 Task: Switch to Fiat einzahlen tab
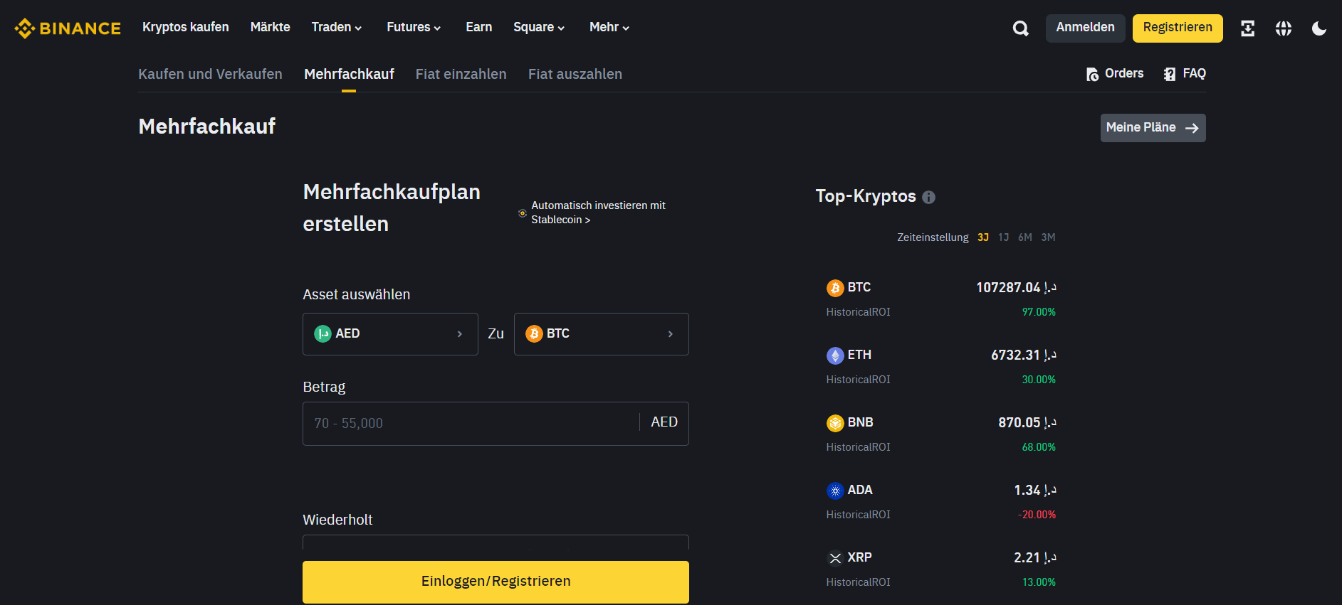tap(461, 74)
